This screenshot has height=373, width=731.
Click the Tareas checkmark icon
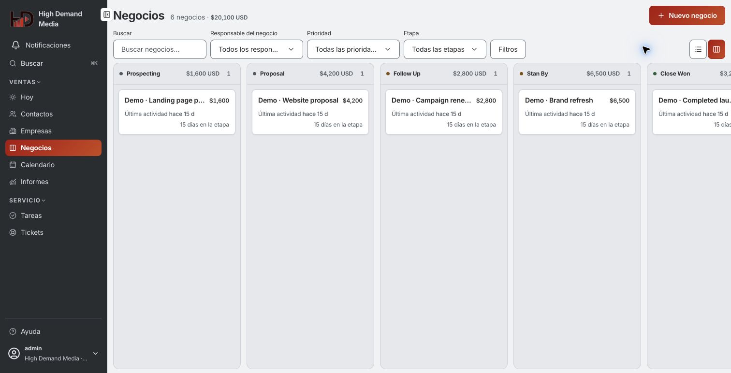[13, 215]
